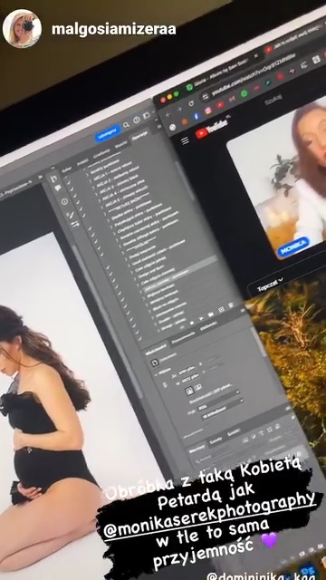Screen dimensions: 326x580
Task: Open Facebook bookmark icon in Chrome
Action: coord(196,116)
